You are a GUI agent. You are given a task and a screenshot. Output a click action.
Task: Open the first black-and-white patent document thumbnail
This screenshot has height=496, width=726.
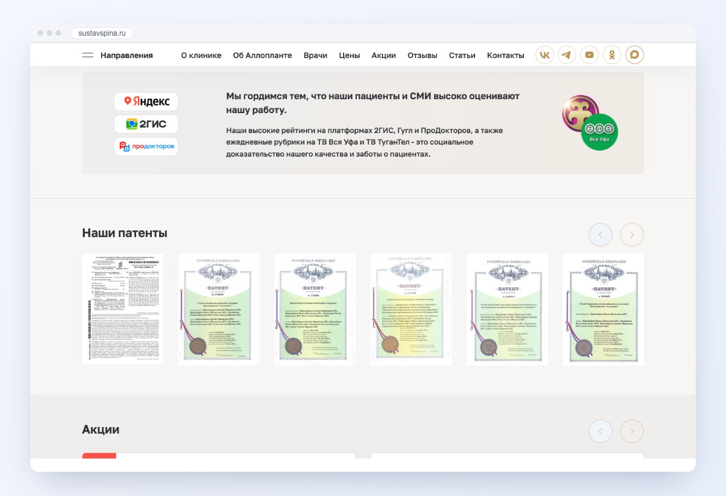tap(123, 309)
